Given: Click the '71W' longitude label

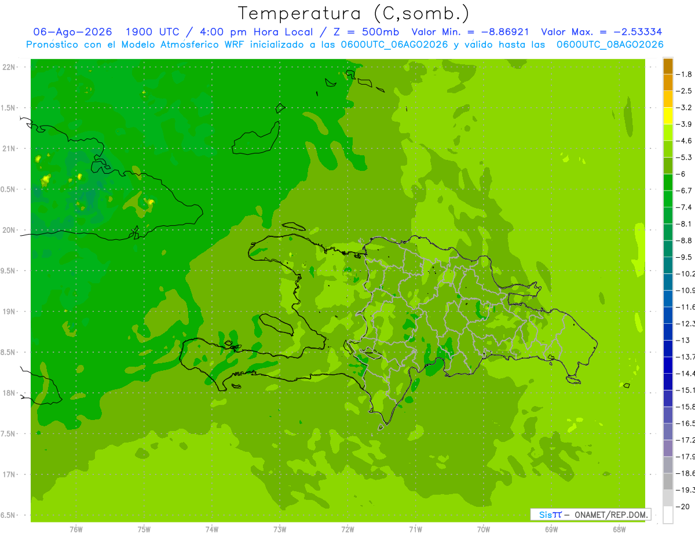Looking at the screenshot, I should (x=415, y=529).
